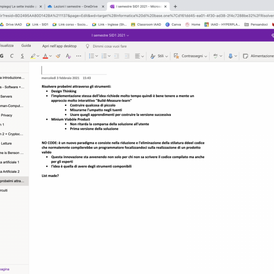This screenshot has width=274, height=274.
Task: Select Letture page in sidebar
Action: pos(14,143)
